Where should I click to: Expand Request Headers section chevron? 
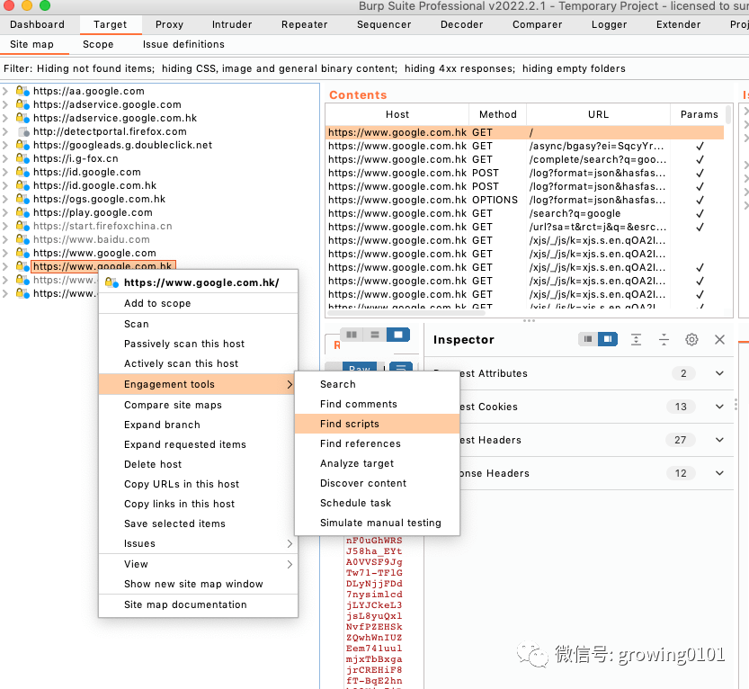tap(719, 440)
